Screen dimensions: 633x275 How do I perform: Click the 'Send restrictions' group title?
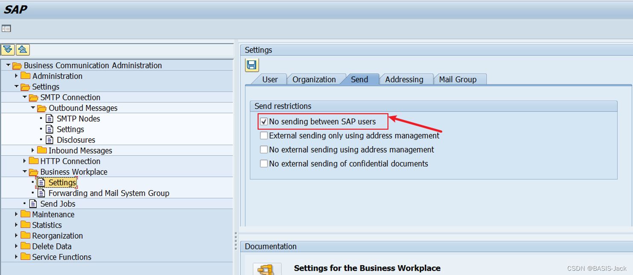point(283,106)
